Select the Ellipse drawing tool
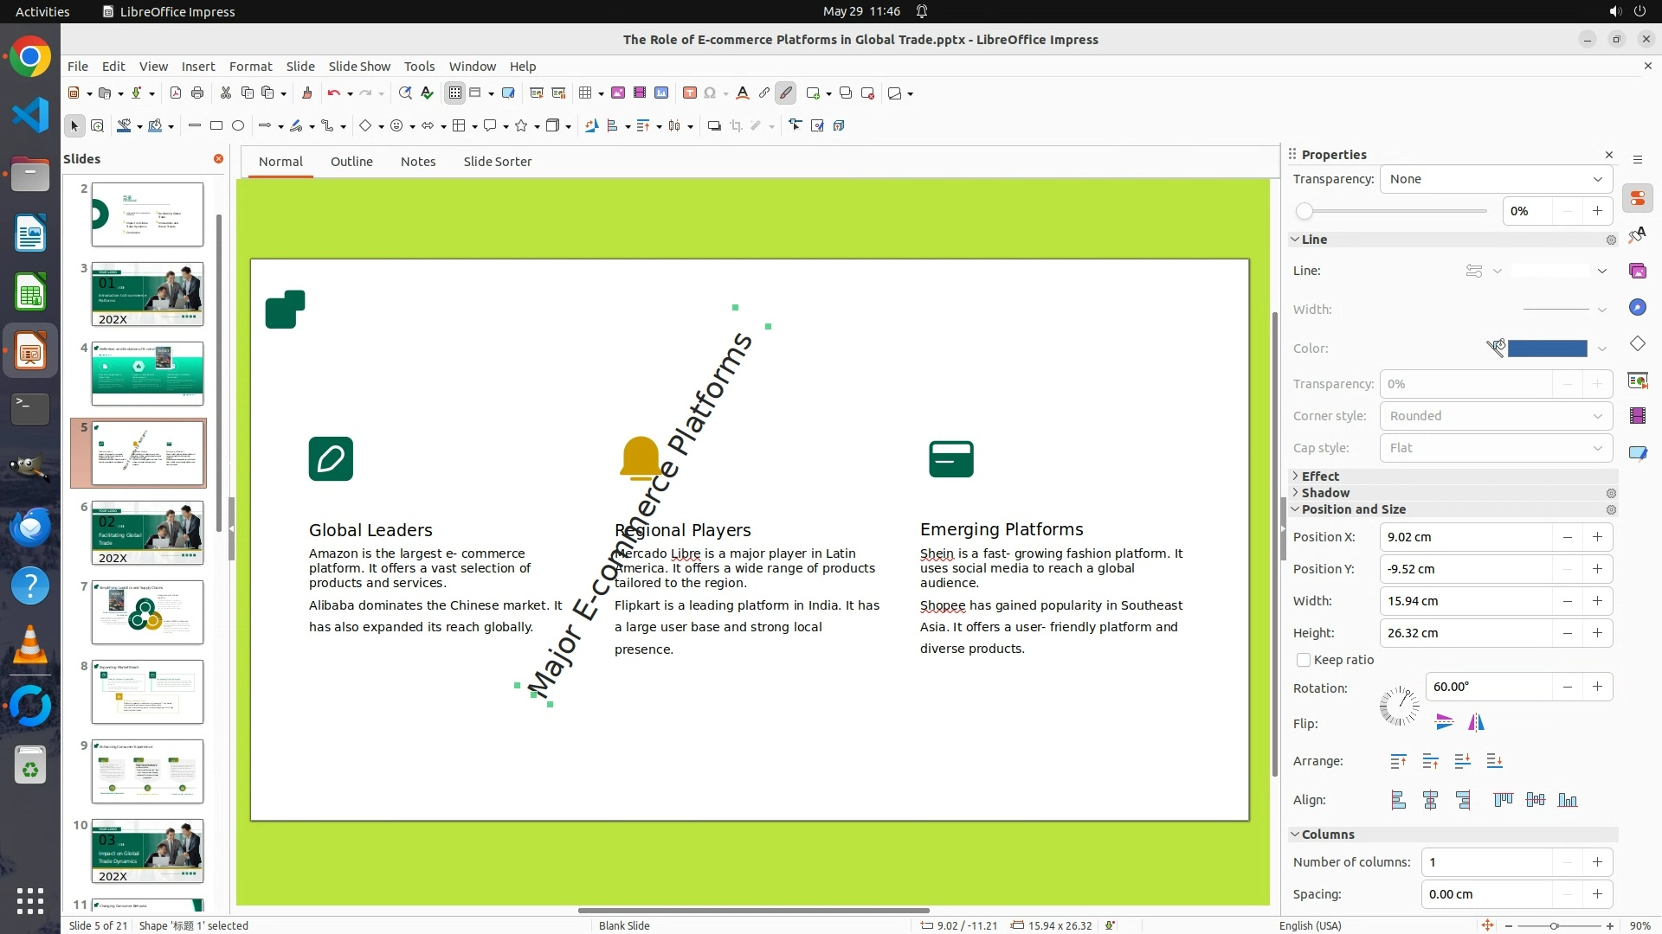The image size is (1662, 934). click(238, 126)
